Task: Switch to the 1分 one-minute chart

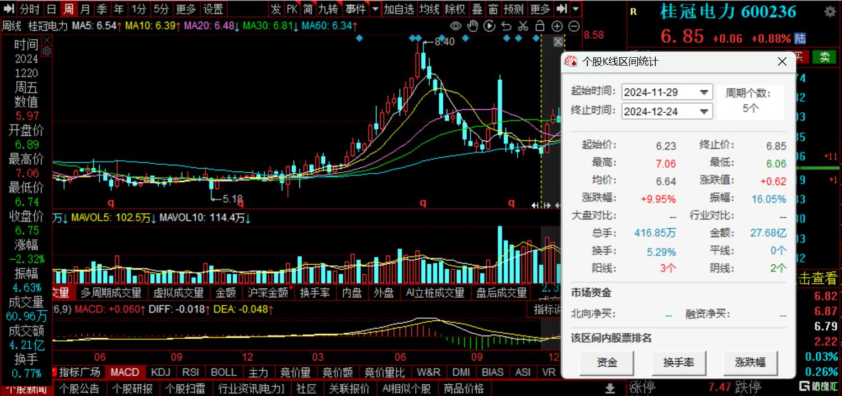Action: (139, 9)
